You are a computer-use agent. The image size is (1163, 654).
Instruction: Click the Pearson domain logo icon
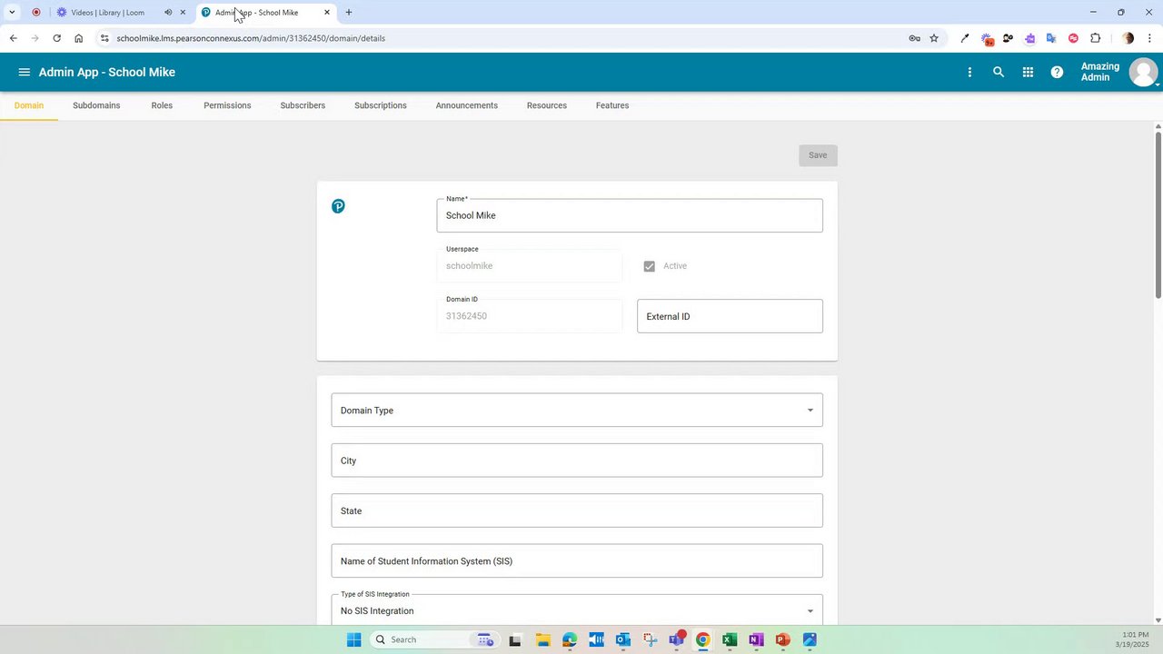click(x=338, y=206)
